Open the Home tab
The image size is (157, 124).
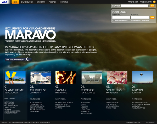click(x=15, y=2)
